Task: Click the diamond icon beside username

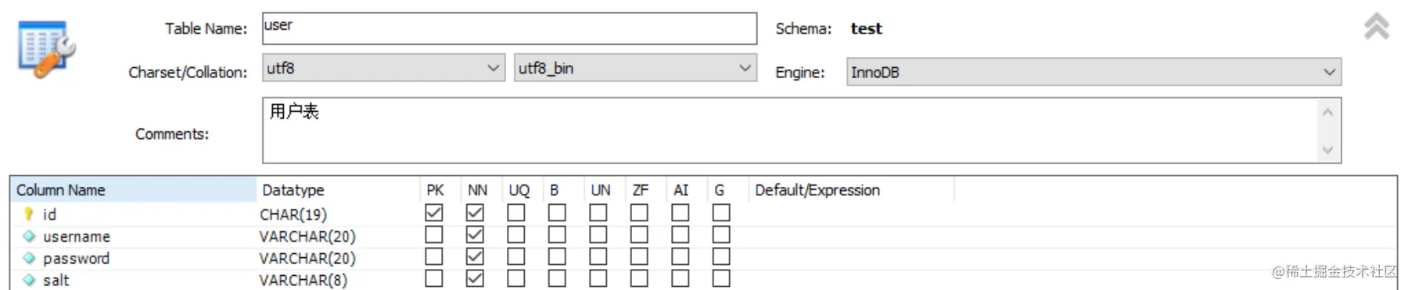Action: [29, 235]
